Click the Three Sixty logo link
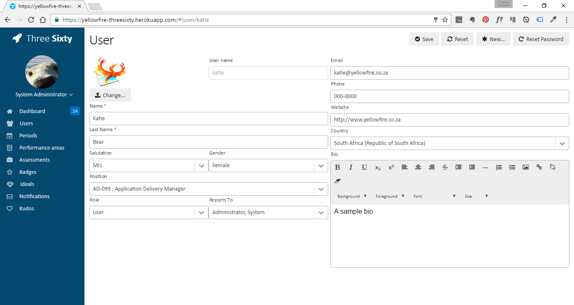 pyautogui.click(x=42, y=39)
